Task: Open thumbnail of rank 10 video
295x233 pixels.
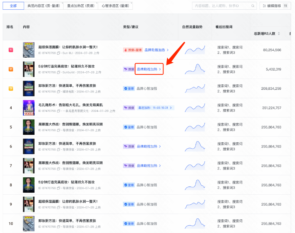Action: tap(29, 224)
